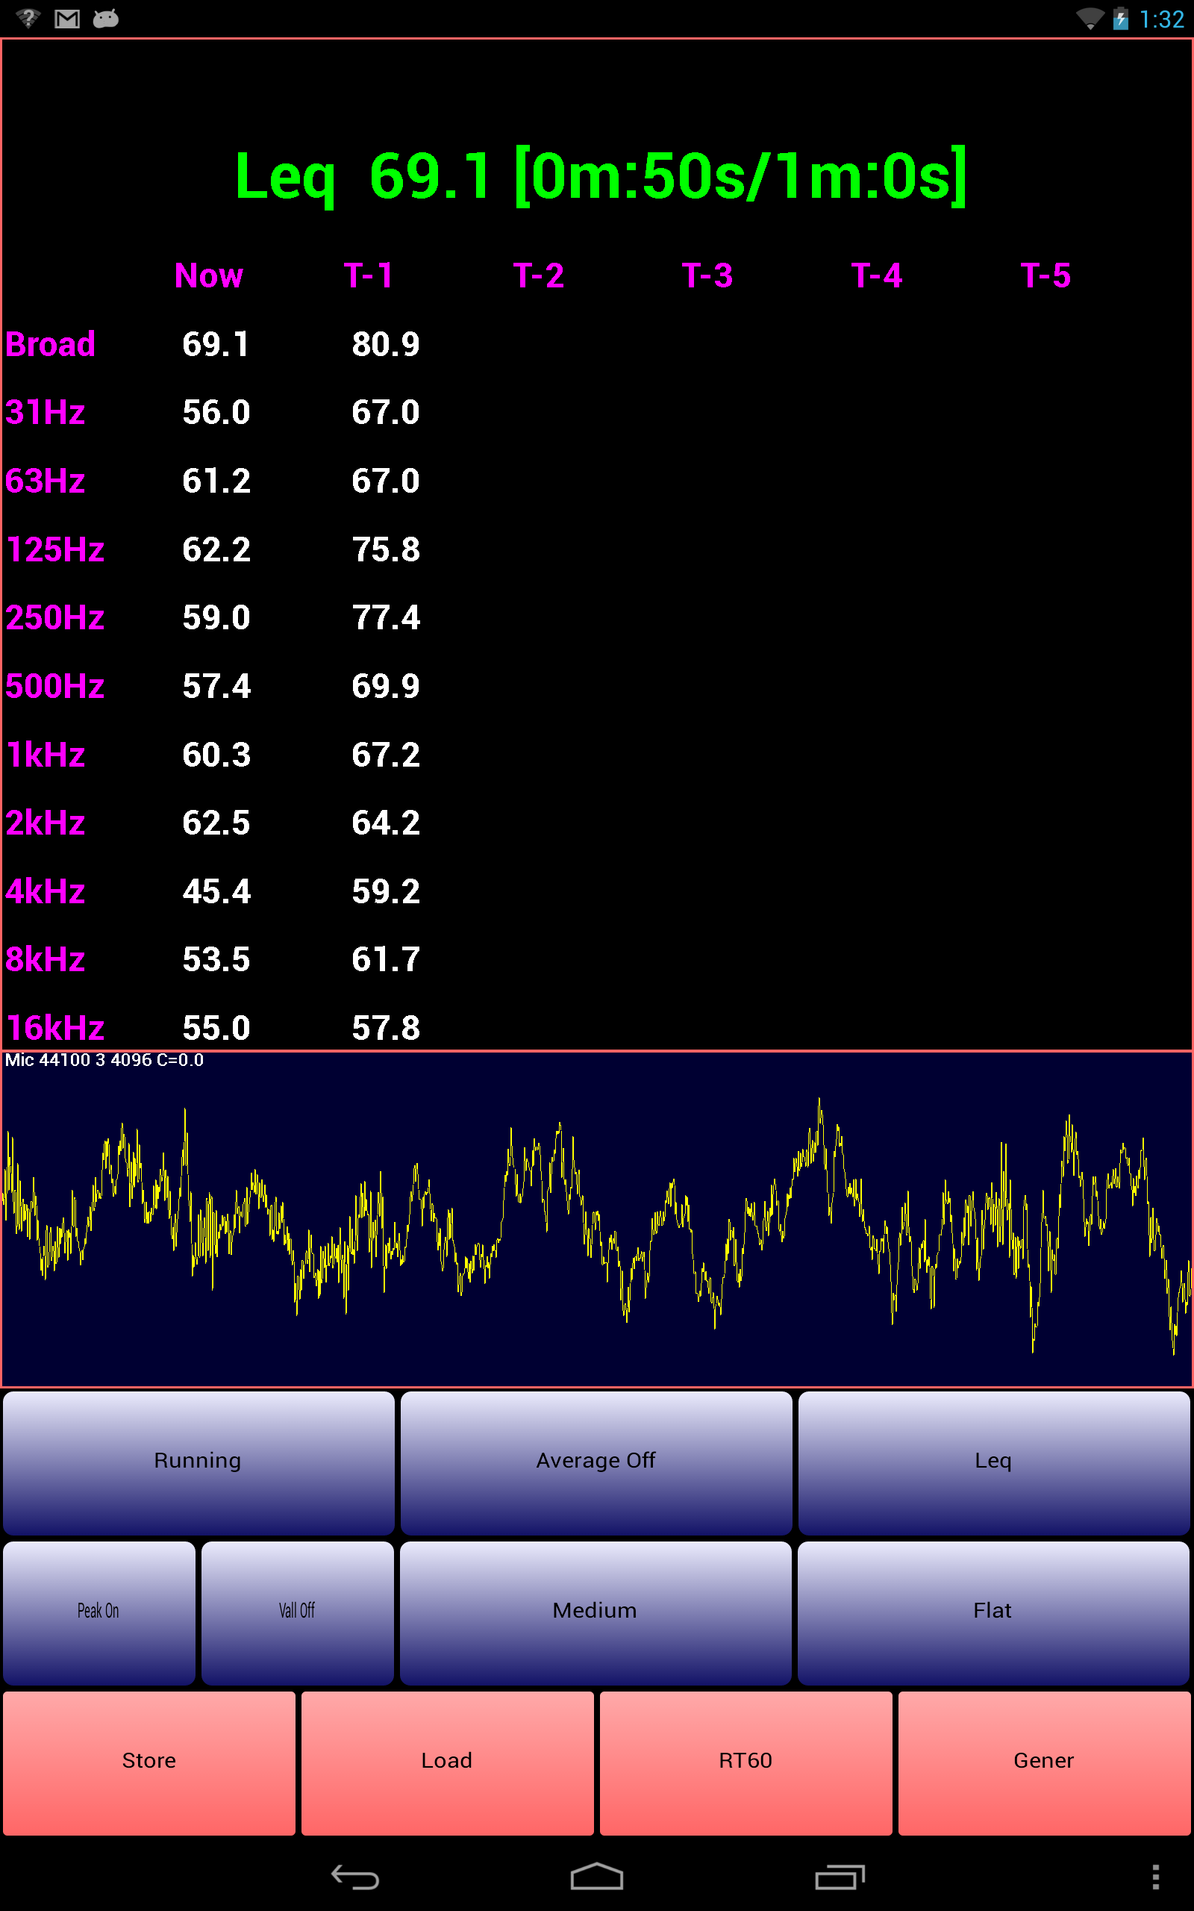Viewport: 1194px width, 1911px height.
Task: Tap the 31Hz Now value 56.0
Action: click(x=216, y=412)
